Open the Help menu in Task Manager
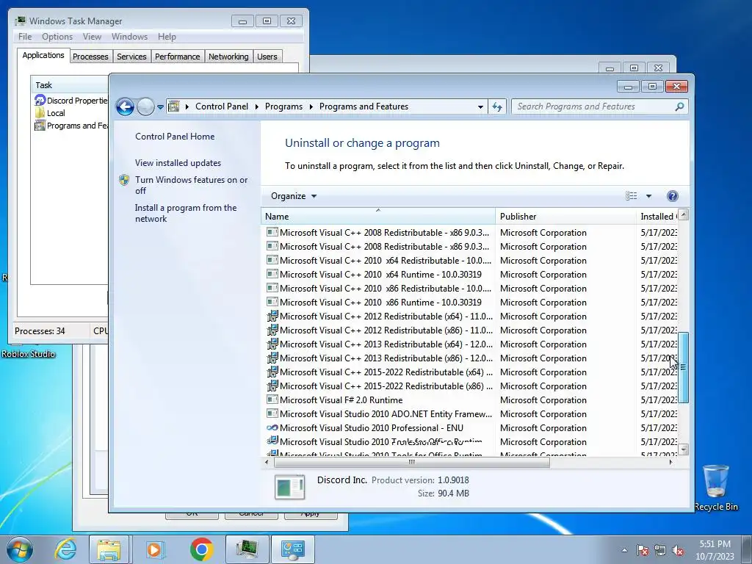The width and height of the screenshot is (752, 564). [x=167, y=37]
